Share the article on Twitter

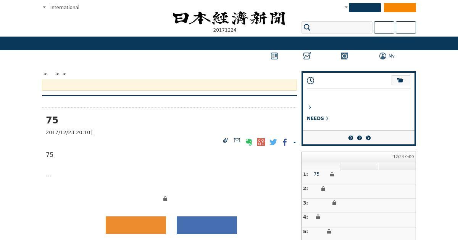273,142
